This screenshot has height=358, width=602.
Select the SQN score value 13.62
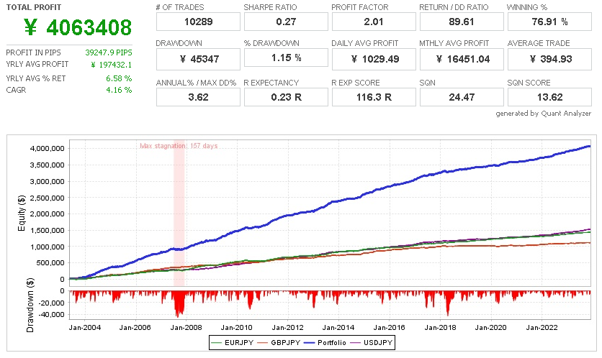point(549,97)
